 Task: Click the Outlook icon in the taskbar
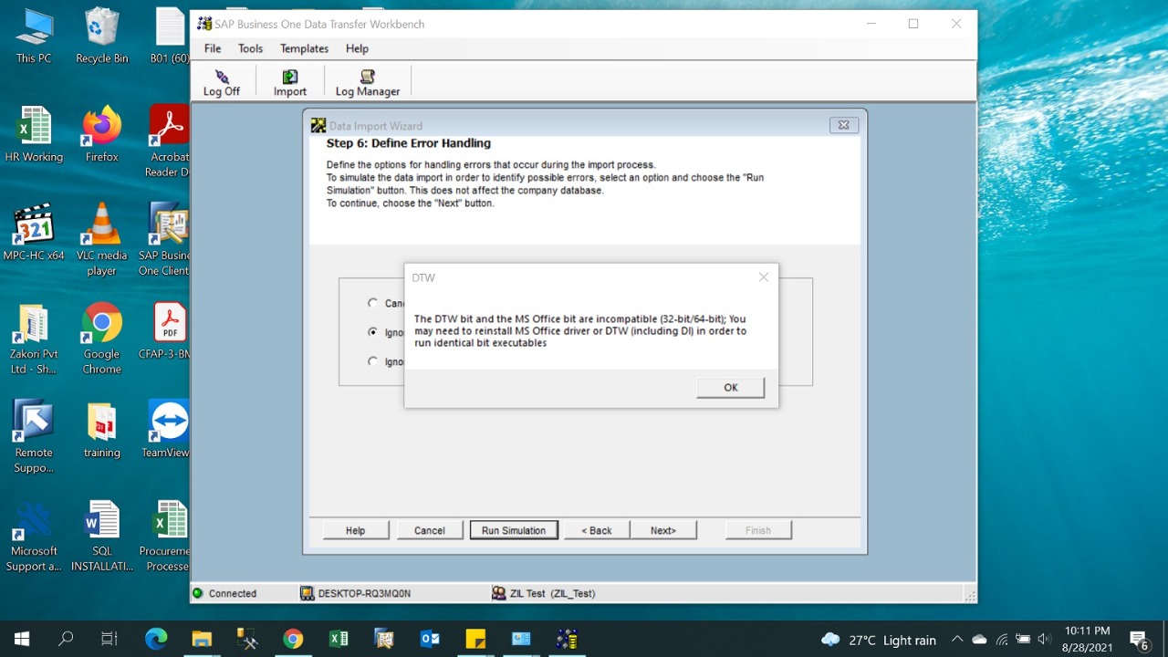[430, 639]
